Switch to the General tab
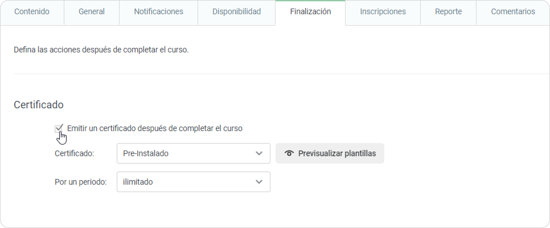This screenshot has width=550, height=228. pos(91,12)
